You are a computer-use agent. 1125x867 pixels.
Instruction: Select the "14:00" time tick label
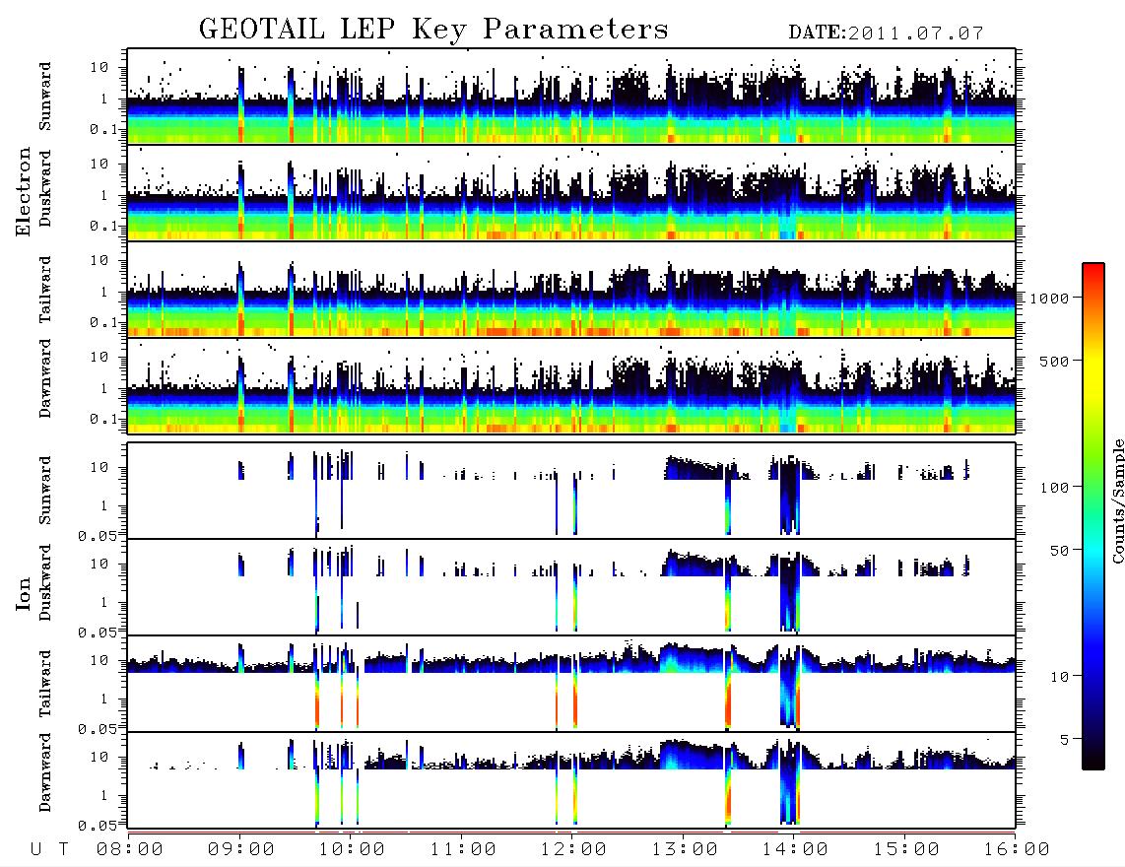point(795,849)
